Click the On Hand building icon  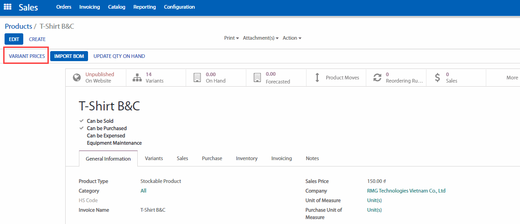[197, 78]
